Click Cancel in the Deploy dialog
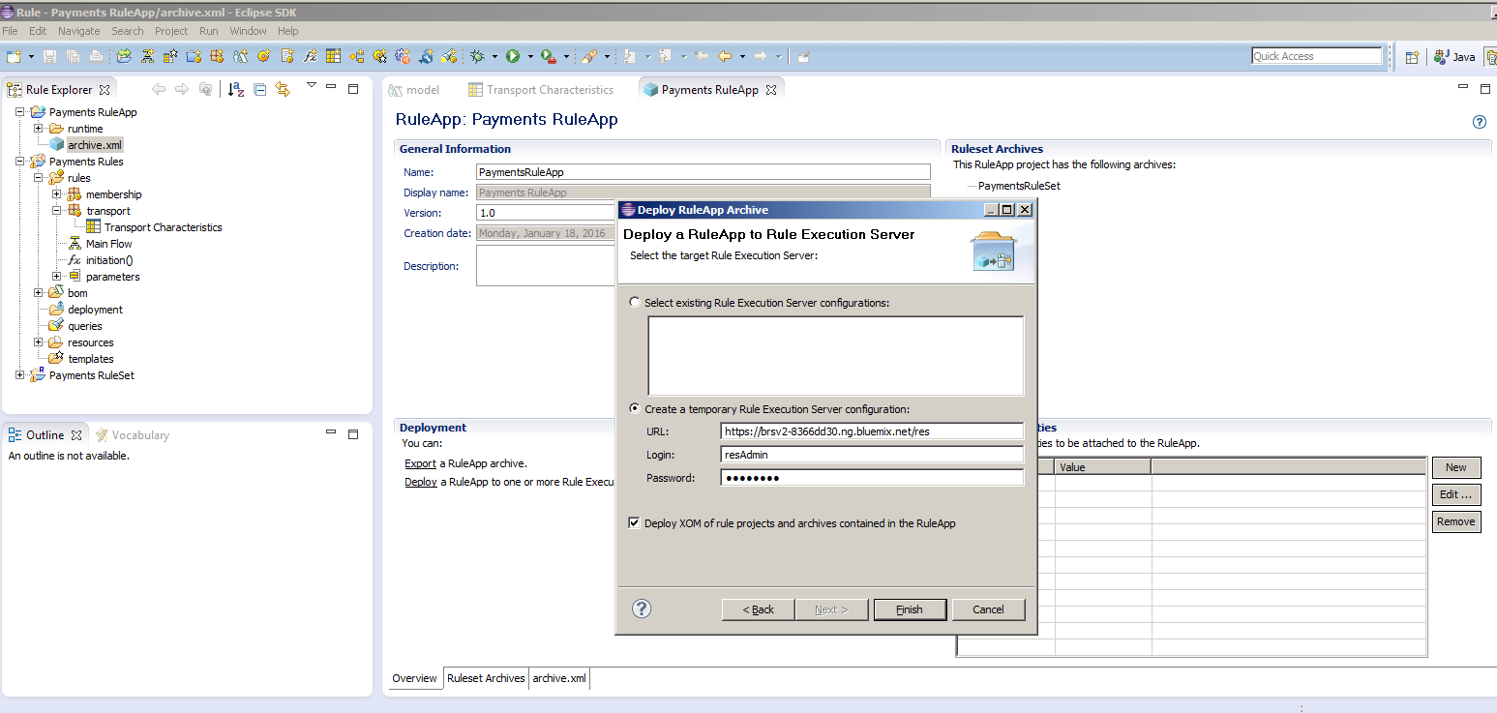This screenshot has height=713, width=1497. (988, 609)
